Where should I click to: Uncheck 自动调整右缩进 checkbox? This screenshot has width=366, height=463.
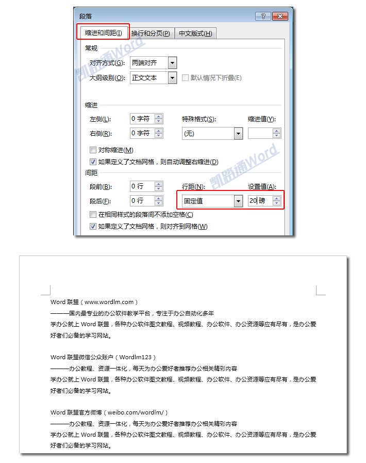pyautogui.click(x=93, y=162)
